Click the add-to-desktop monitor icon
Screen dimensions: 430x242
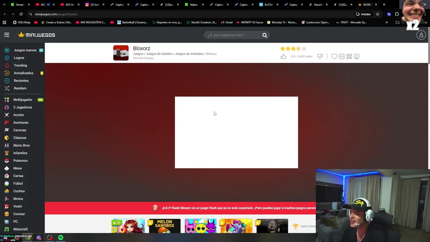356,56
